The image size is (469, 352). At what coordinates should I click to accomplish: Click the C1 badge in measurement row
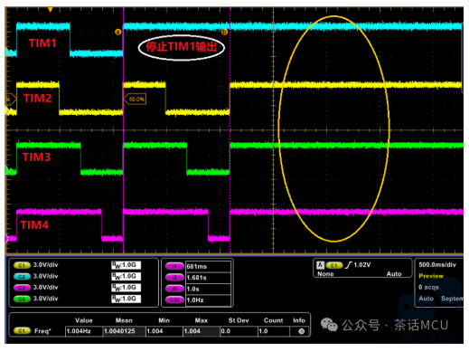click(22, 331)
